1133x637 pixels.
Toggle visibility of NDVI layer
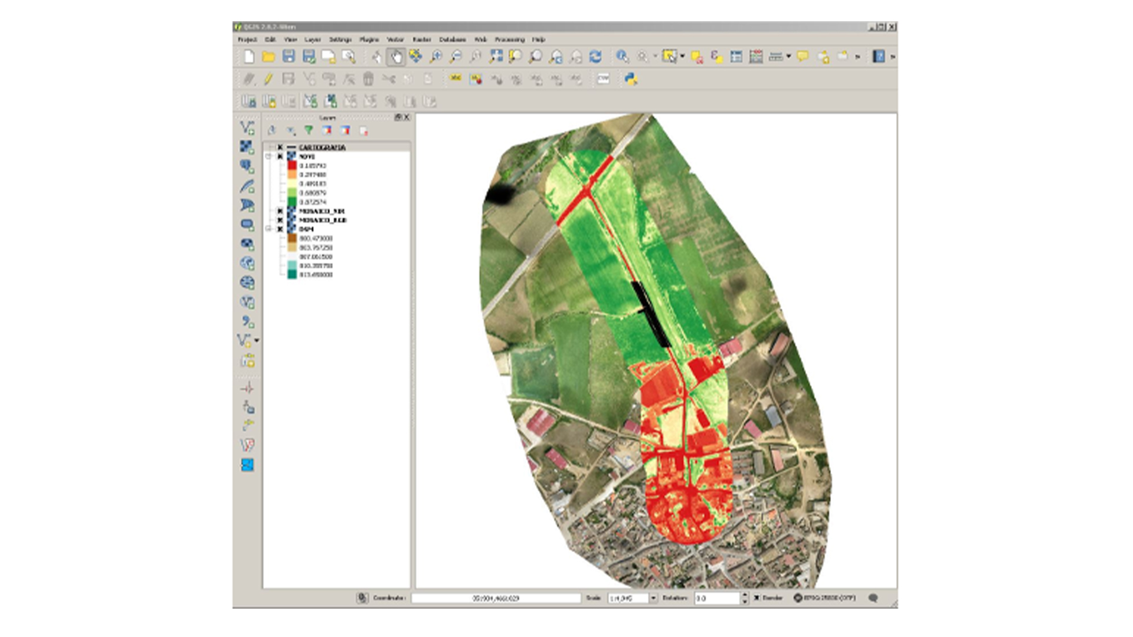point(280,156)
